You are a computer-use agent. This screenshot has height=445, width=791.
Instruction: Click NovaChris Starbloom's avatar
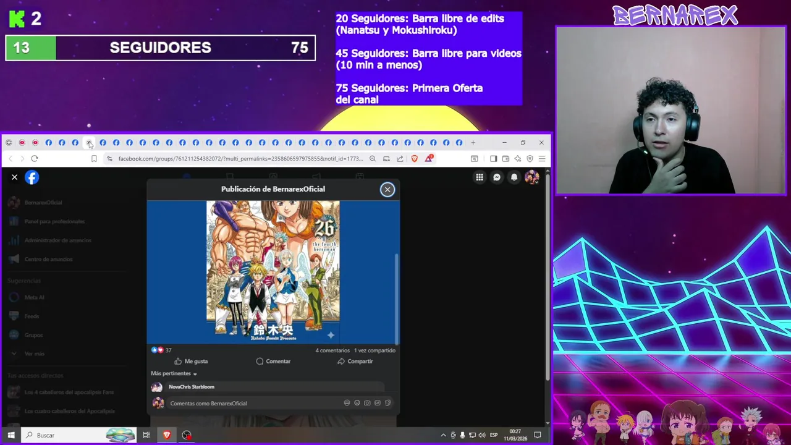157,388
